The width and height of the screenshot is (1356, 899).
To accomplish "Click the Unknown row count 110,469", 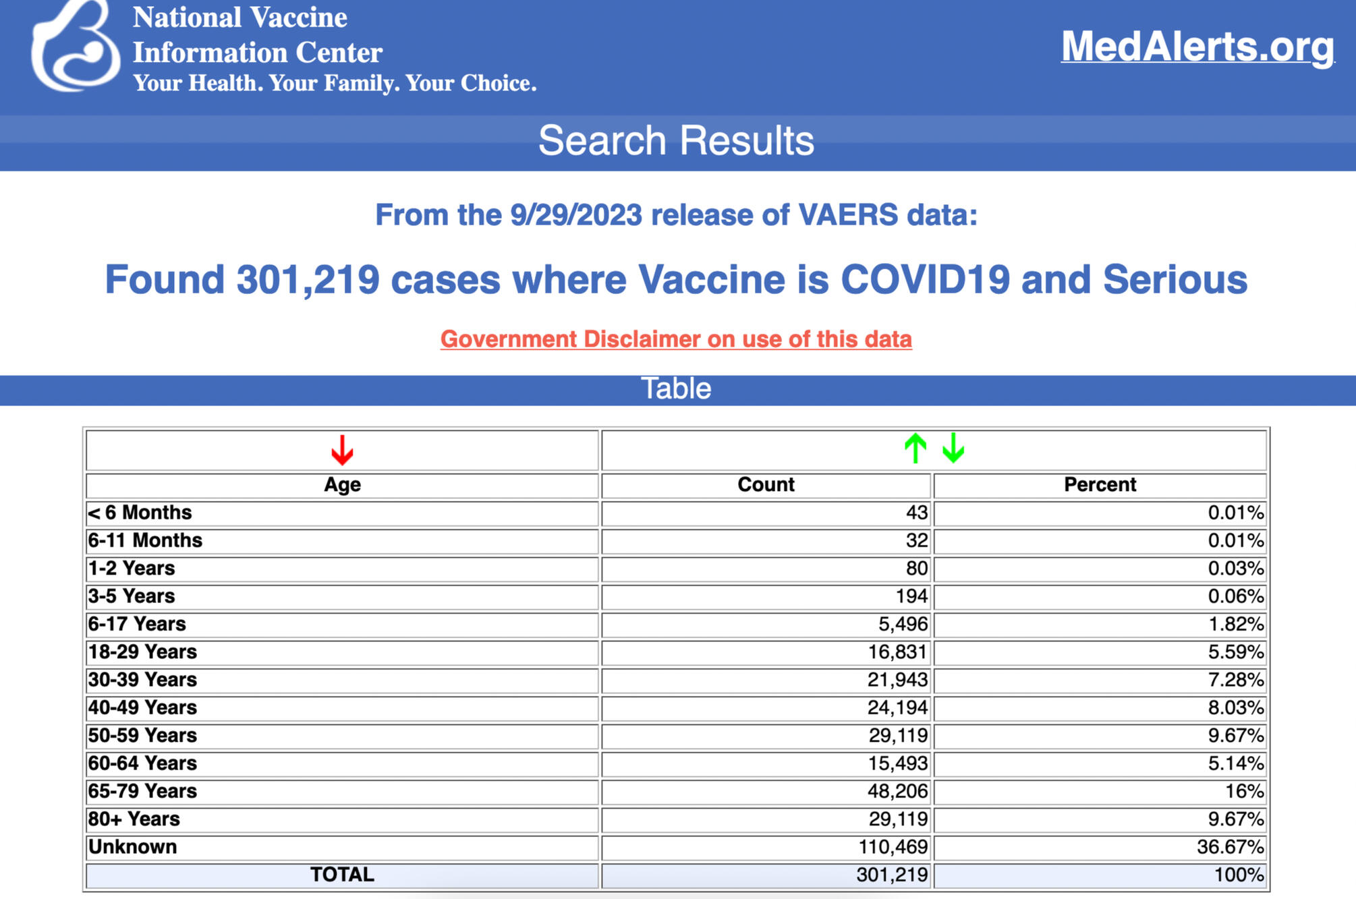I will [893, 846].
